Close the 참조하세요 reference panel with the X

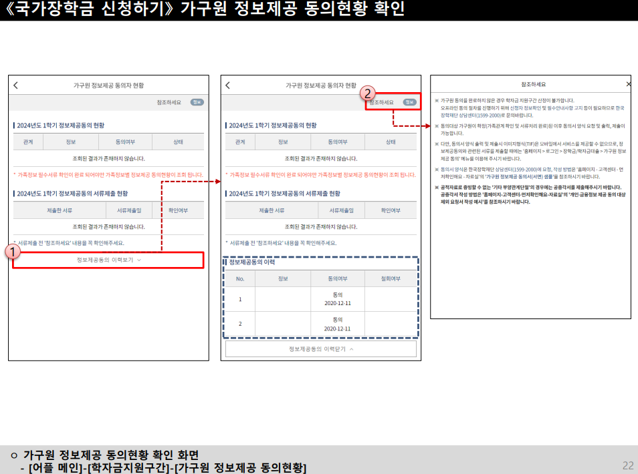(x=628, y=83)
